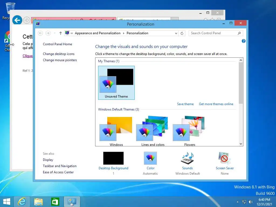Click the address bar computer icon
Image resolution: width=276 pixels, height=207 pixels.
[x=67, y=33]
